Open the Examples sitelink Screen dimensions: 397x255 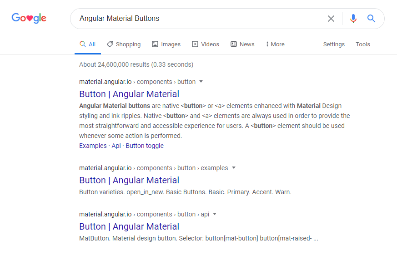click(93, 146)
